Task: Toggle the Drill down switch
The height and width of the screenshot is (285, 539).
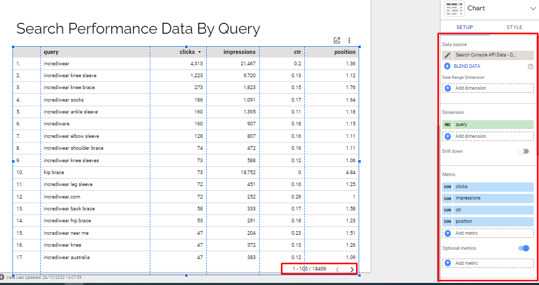Action: click(523, 151)
